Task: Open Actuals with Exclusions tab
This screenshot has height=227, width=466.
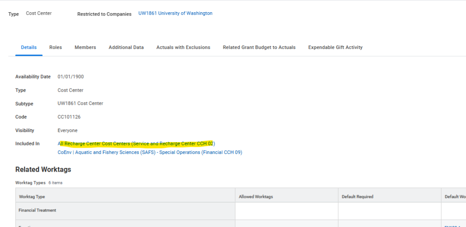Action: tap(183, 47)
